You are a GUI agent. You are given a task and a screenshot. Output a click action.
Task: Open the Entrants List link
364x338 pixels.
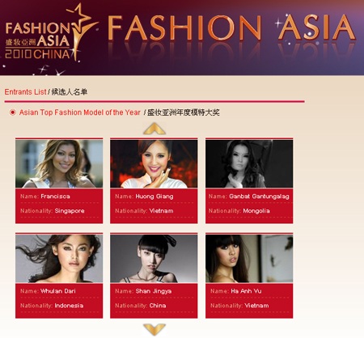tap(25, 92)
